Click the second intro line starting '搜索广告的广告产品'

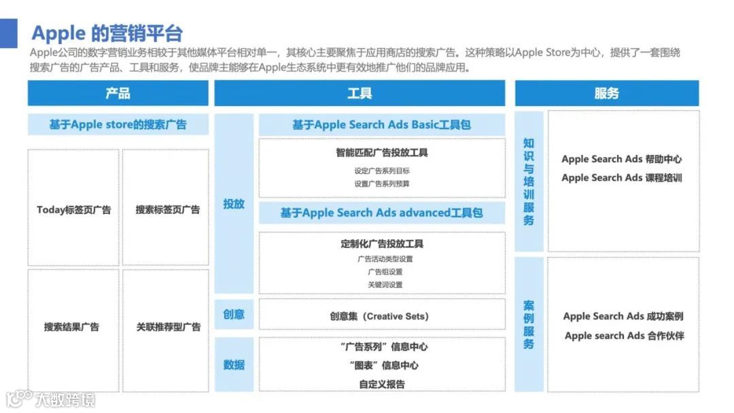[250, 67]
